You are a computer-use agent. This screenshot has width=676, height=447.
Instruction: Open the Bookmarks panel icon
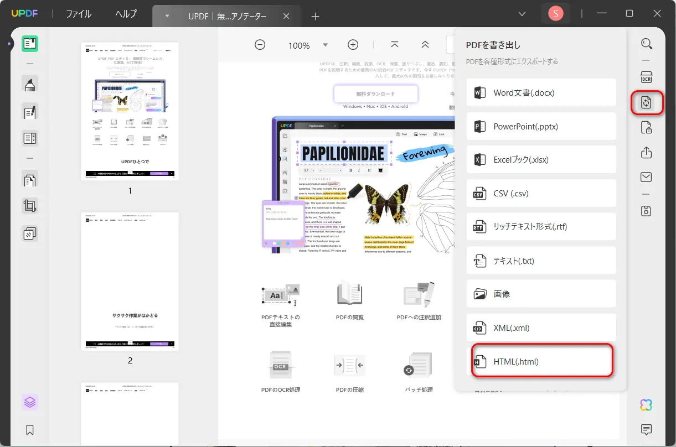[30, 430]
